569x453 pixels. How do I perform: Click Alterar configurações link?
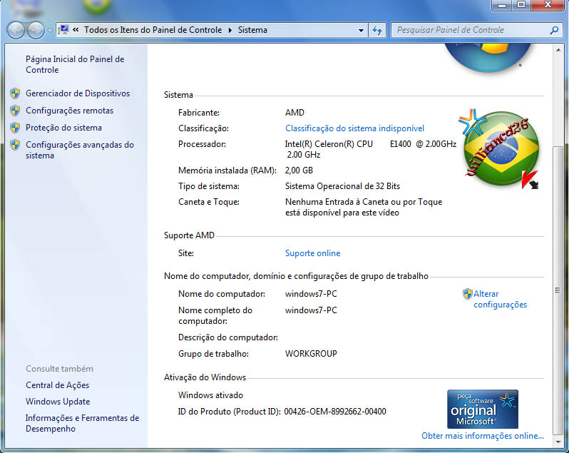[x=500, y=299]
